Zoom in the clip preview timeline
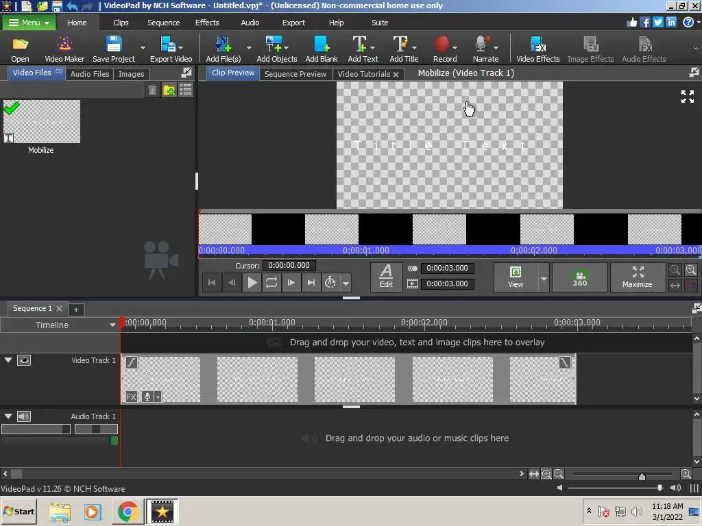702x526 pixels. [691, 270]
